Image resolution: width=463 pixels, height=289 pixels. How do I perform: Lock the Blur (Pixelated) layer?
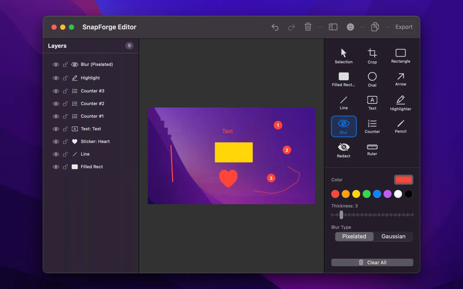(x=65, y=64)
